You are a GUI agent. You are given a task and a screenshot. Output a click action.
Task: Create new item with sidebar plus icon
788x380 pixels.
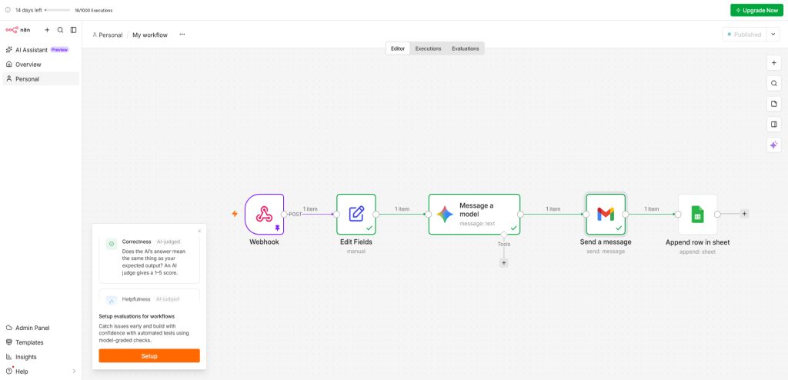coord(47,30)
